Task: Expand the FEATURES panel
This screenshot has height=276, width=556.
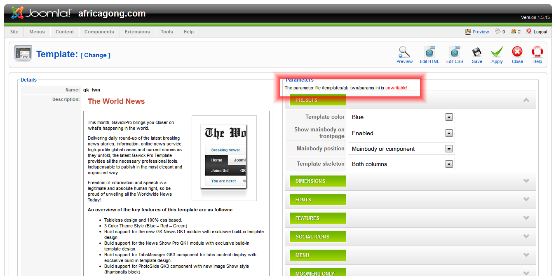Action: 411,218
